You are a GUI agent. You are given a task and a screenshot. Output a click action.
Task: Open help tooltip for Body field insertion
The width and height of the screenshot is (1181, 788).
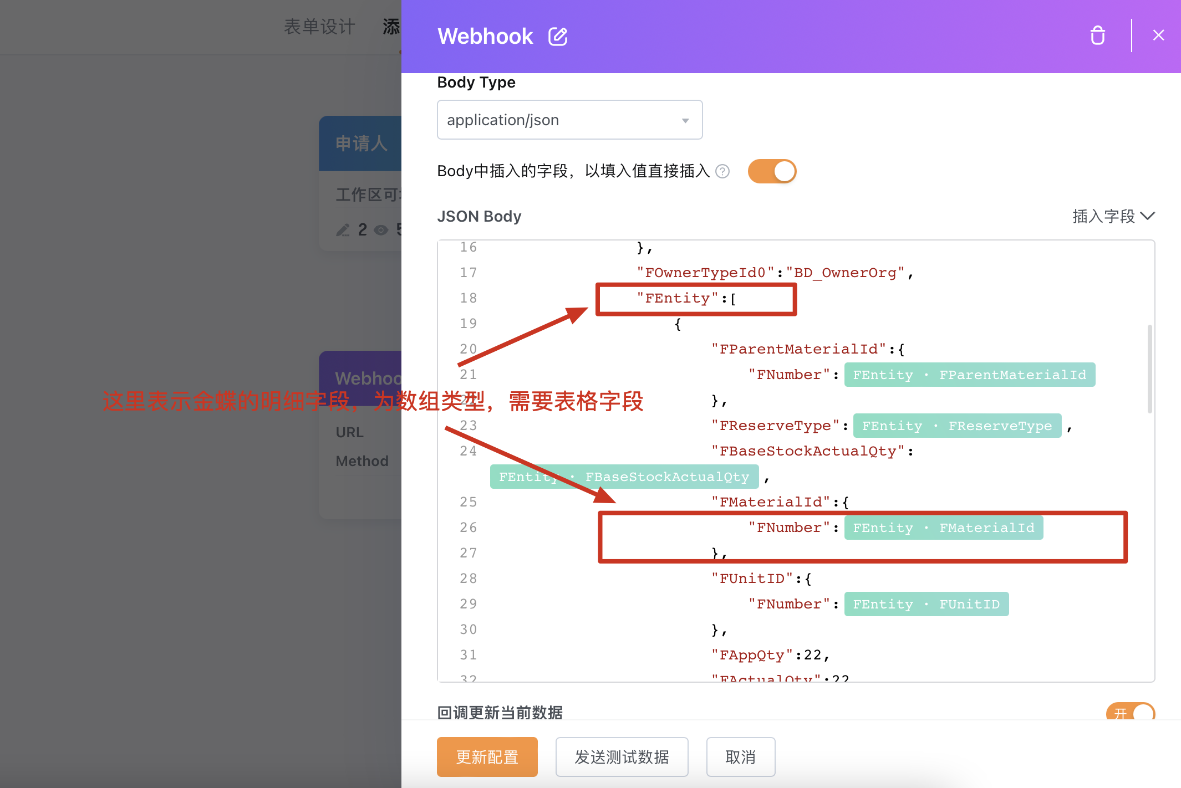722,171
